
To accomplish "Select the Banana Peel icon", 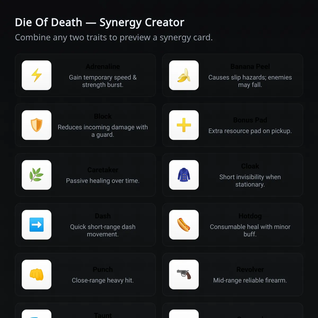I will [184, 75].
